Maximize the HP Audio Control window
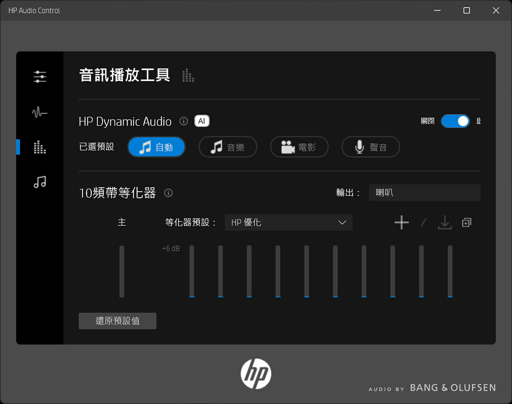 (x=466, y=10)
